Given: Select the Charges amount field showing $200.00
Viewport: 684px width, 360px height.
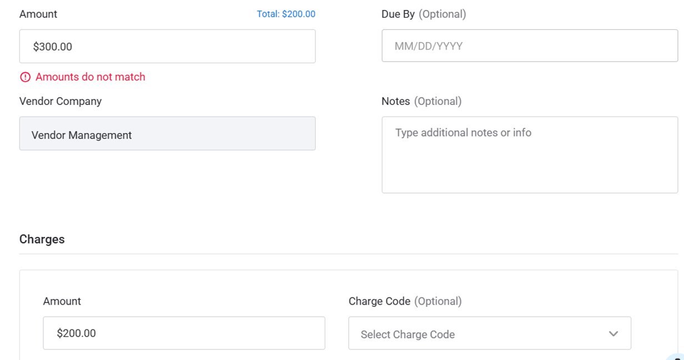Looking at the screenshot, I should [x=184, y=333].
